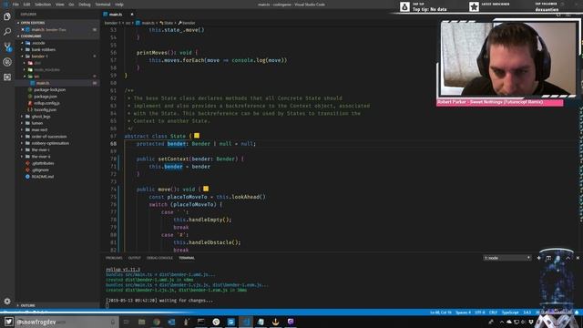This screenshot has height=328, width=583.
Task: Open package.json in the Explorer
Action: (46, 97)
